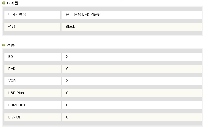Select the 디자인 section heading
This screenshot has height=132, width=205.
[13, 3]
